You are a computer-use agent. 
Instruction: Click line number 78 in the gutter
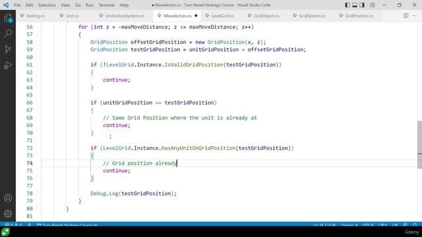[x=29, y=194]
